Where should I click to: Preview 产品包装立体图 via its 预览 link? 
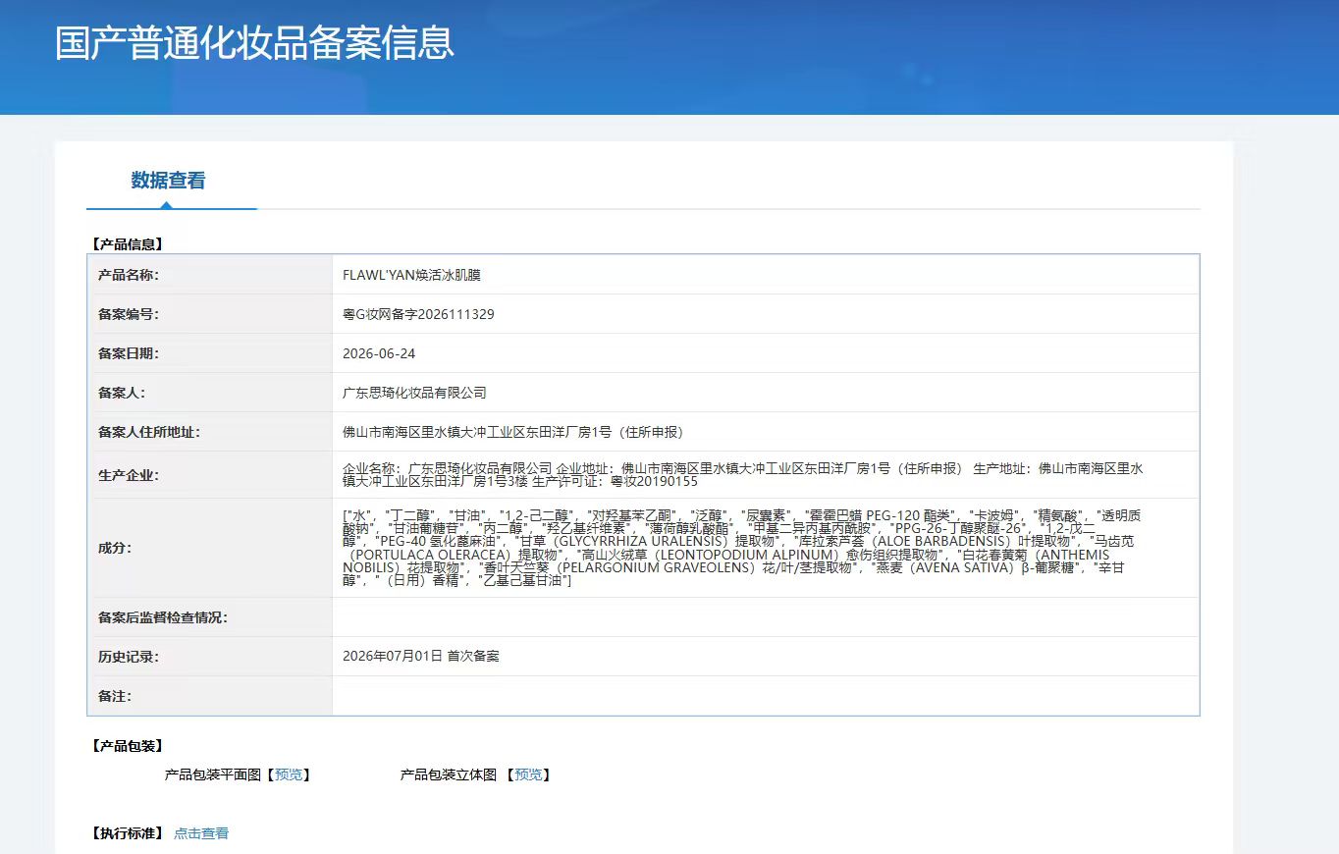(528, 774)
